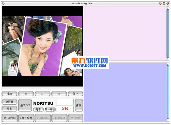Click the 停止 stop button
This screenshot has width=171, height=125.
click(75, 93)
